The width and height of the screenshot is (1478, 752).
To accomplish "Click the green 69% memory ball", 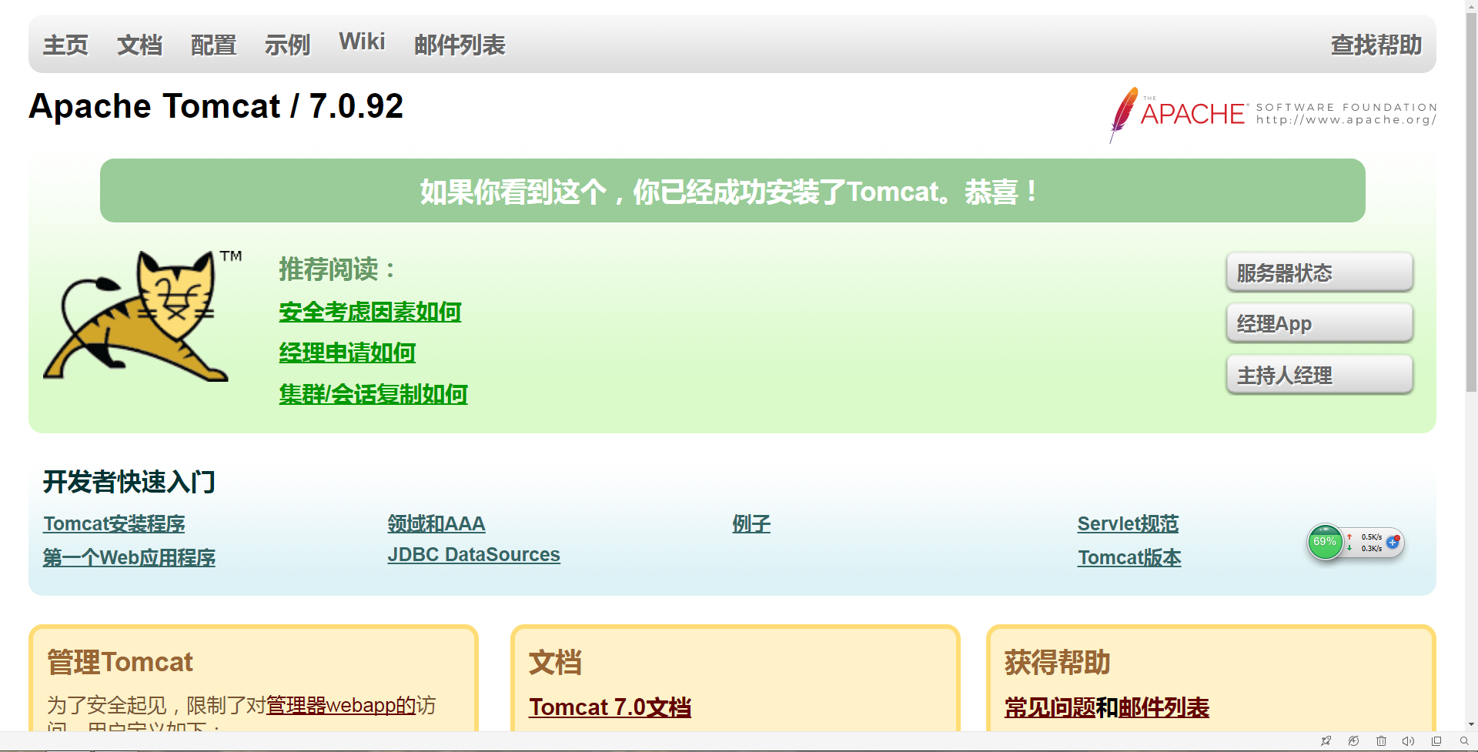I will [x=1325, y=542].
